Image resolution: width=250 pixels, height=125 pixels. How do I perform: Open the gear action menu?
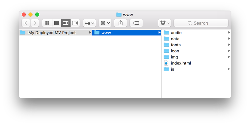point(105,23)
